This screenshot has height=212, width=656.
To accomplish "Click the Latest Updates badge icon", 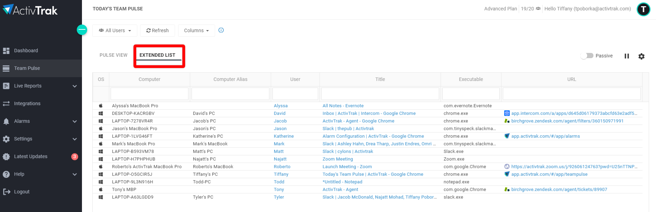I will point(6,157).
